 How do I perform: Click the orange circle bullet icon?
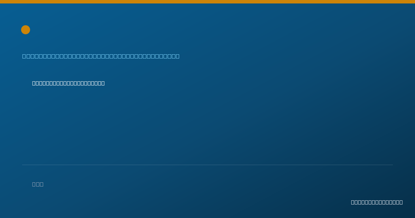[26, 30]
